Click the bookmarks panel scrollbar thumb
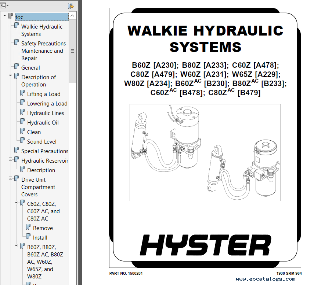Viewport: 314px width, 285px height. click(72, 51)
